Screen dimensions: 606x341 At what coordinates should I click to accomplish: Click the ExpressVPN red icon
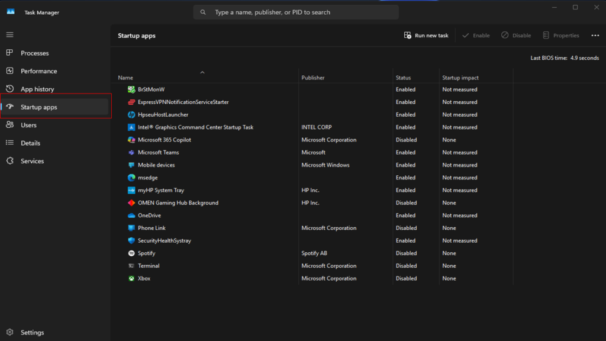(131, 102)
